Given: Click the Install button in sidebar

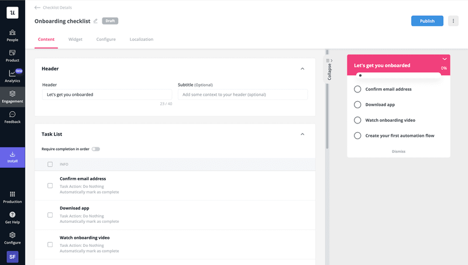Looking at the screenshot, I should tap(12, 157).
